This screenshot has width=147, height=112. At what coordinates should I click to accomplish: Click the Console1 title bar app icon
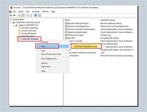[x=11, y=7]
